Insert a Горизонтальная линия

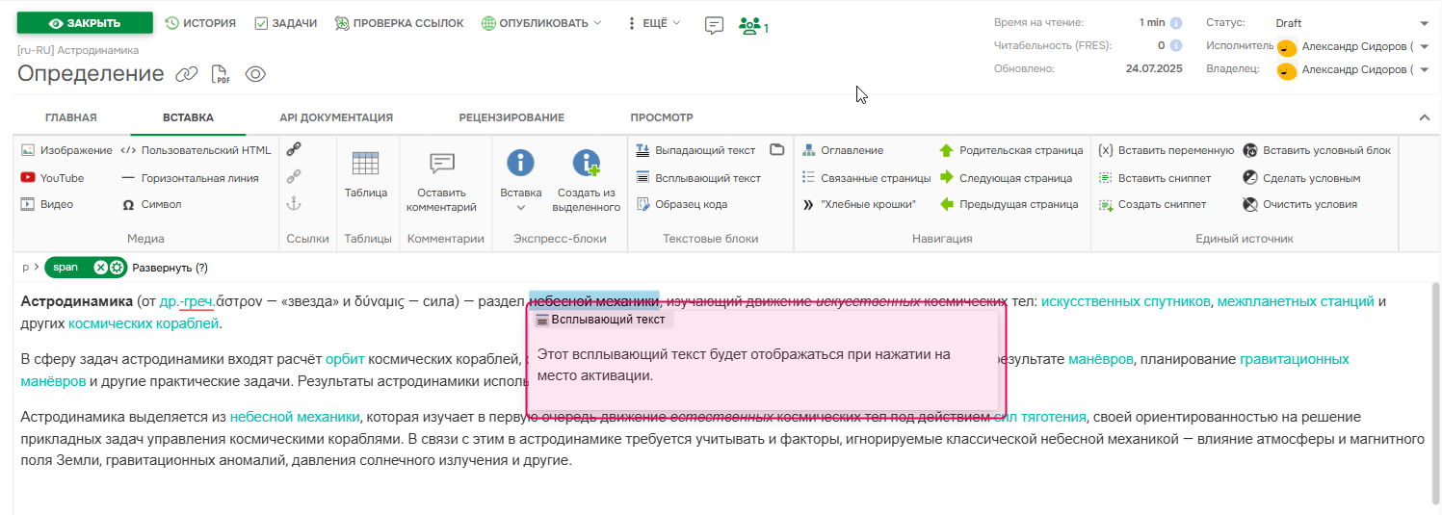[190, 178]
